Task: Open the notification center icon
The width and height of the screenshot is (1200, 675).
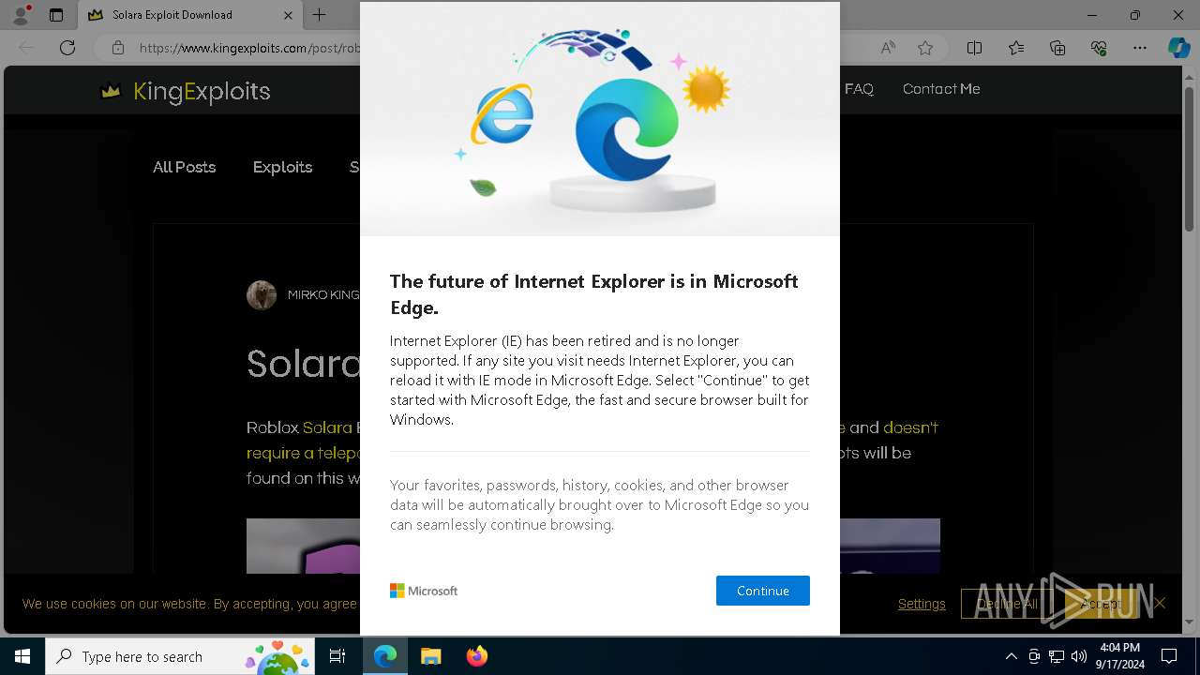Action: (x=1169, y=656)
